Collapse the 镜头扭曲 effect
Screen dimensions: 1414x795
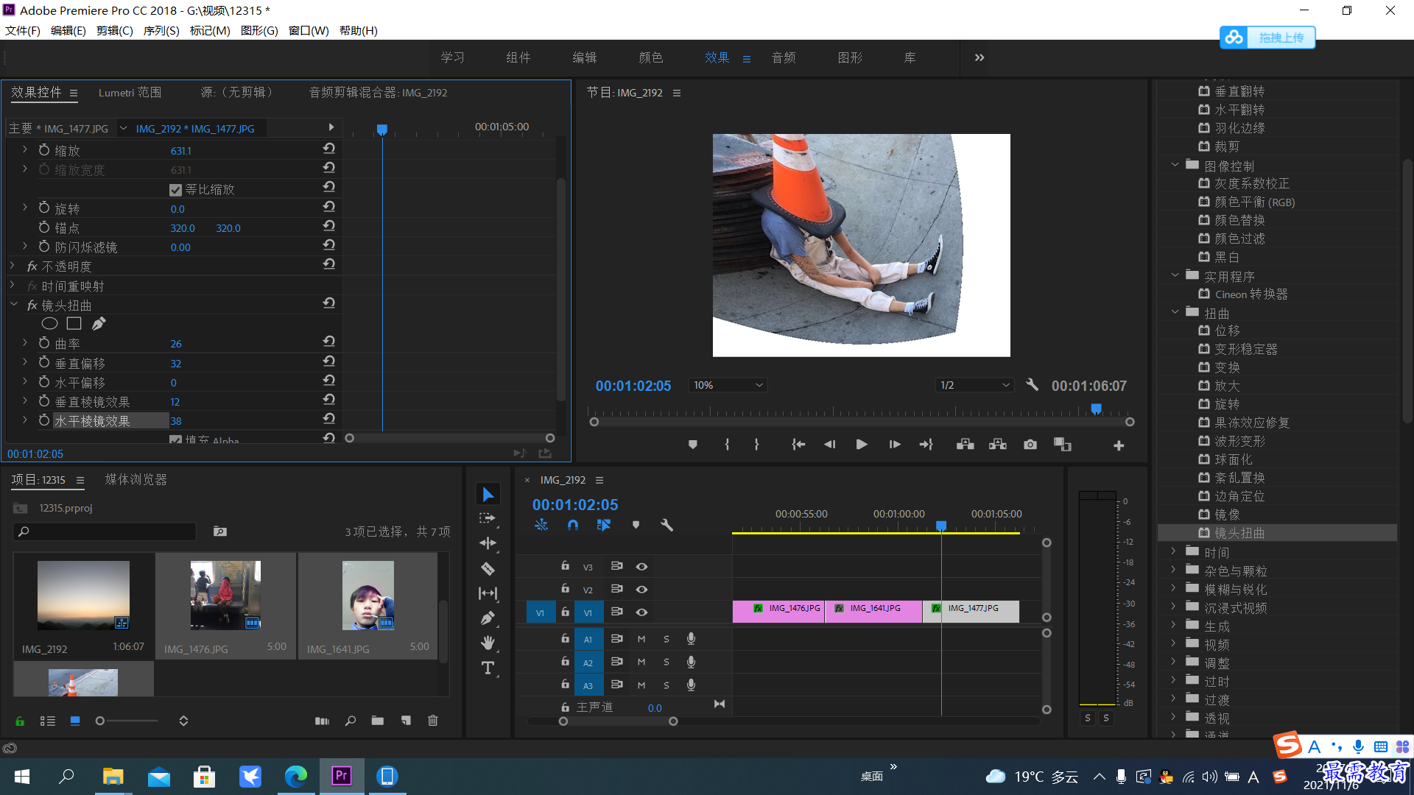[x=13, y=304]
